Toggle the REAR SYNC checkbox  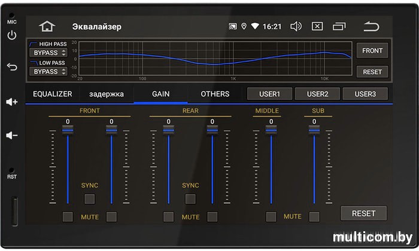[x=190, y=199]
